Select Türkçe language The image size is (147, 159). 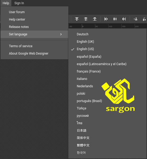coord(107,108)
